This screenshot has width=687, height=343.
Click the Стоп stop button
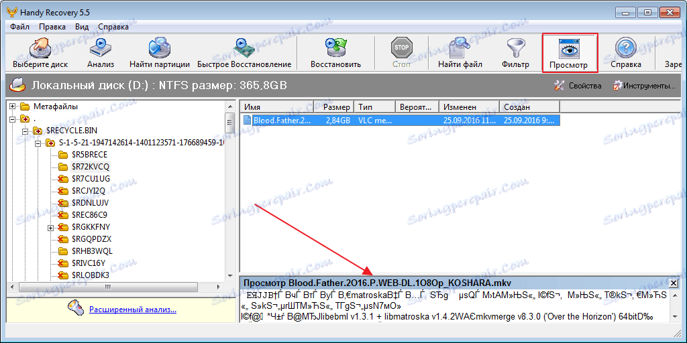(x=401, y=54)
